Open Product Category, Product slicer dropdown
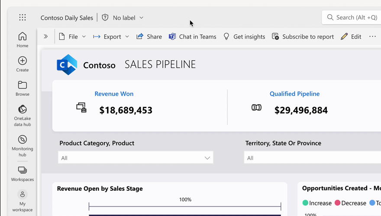Image resolution: width=381 pixels, height=216 pixels. tap(136, 157)
